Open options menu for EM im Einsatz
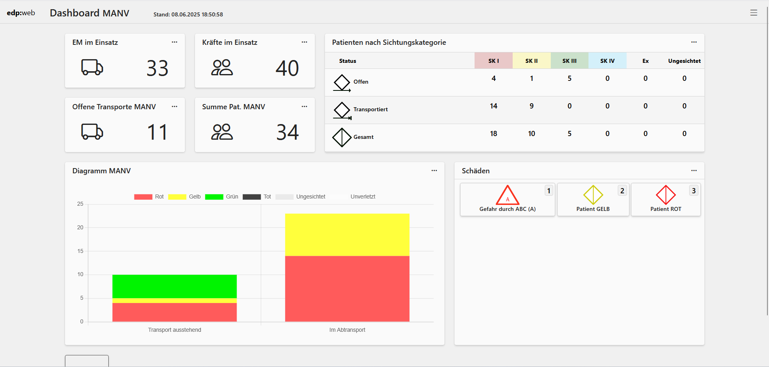Viewport: 769px width, 367px height. pos(174,42)
